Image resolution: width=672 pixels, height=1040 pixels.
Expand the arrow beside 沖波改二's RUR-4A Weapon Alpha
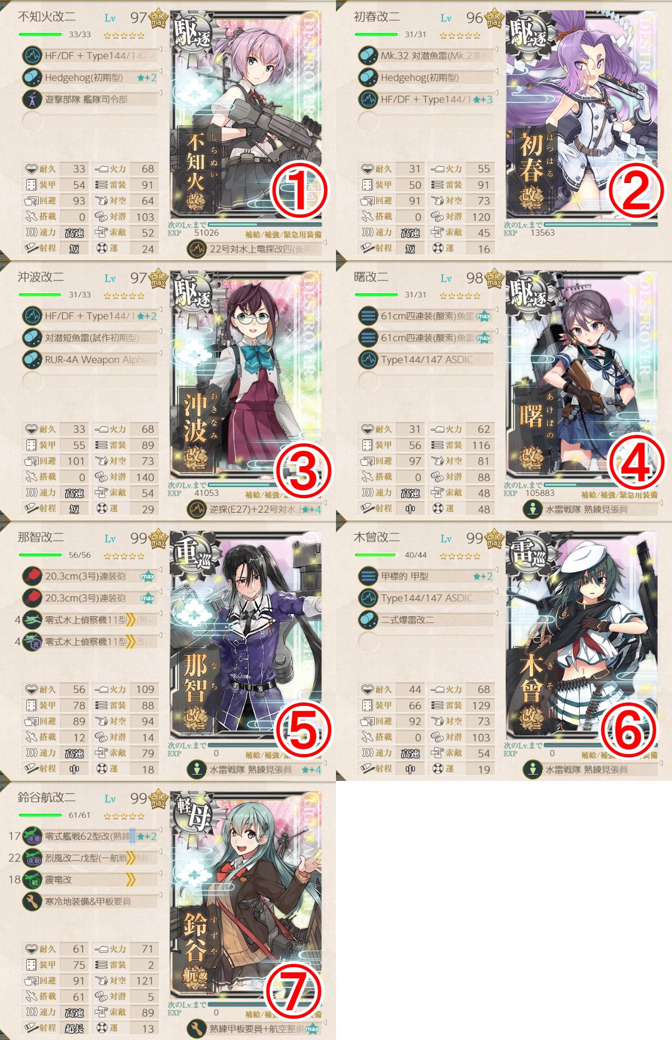click(160, 354)
